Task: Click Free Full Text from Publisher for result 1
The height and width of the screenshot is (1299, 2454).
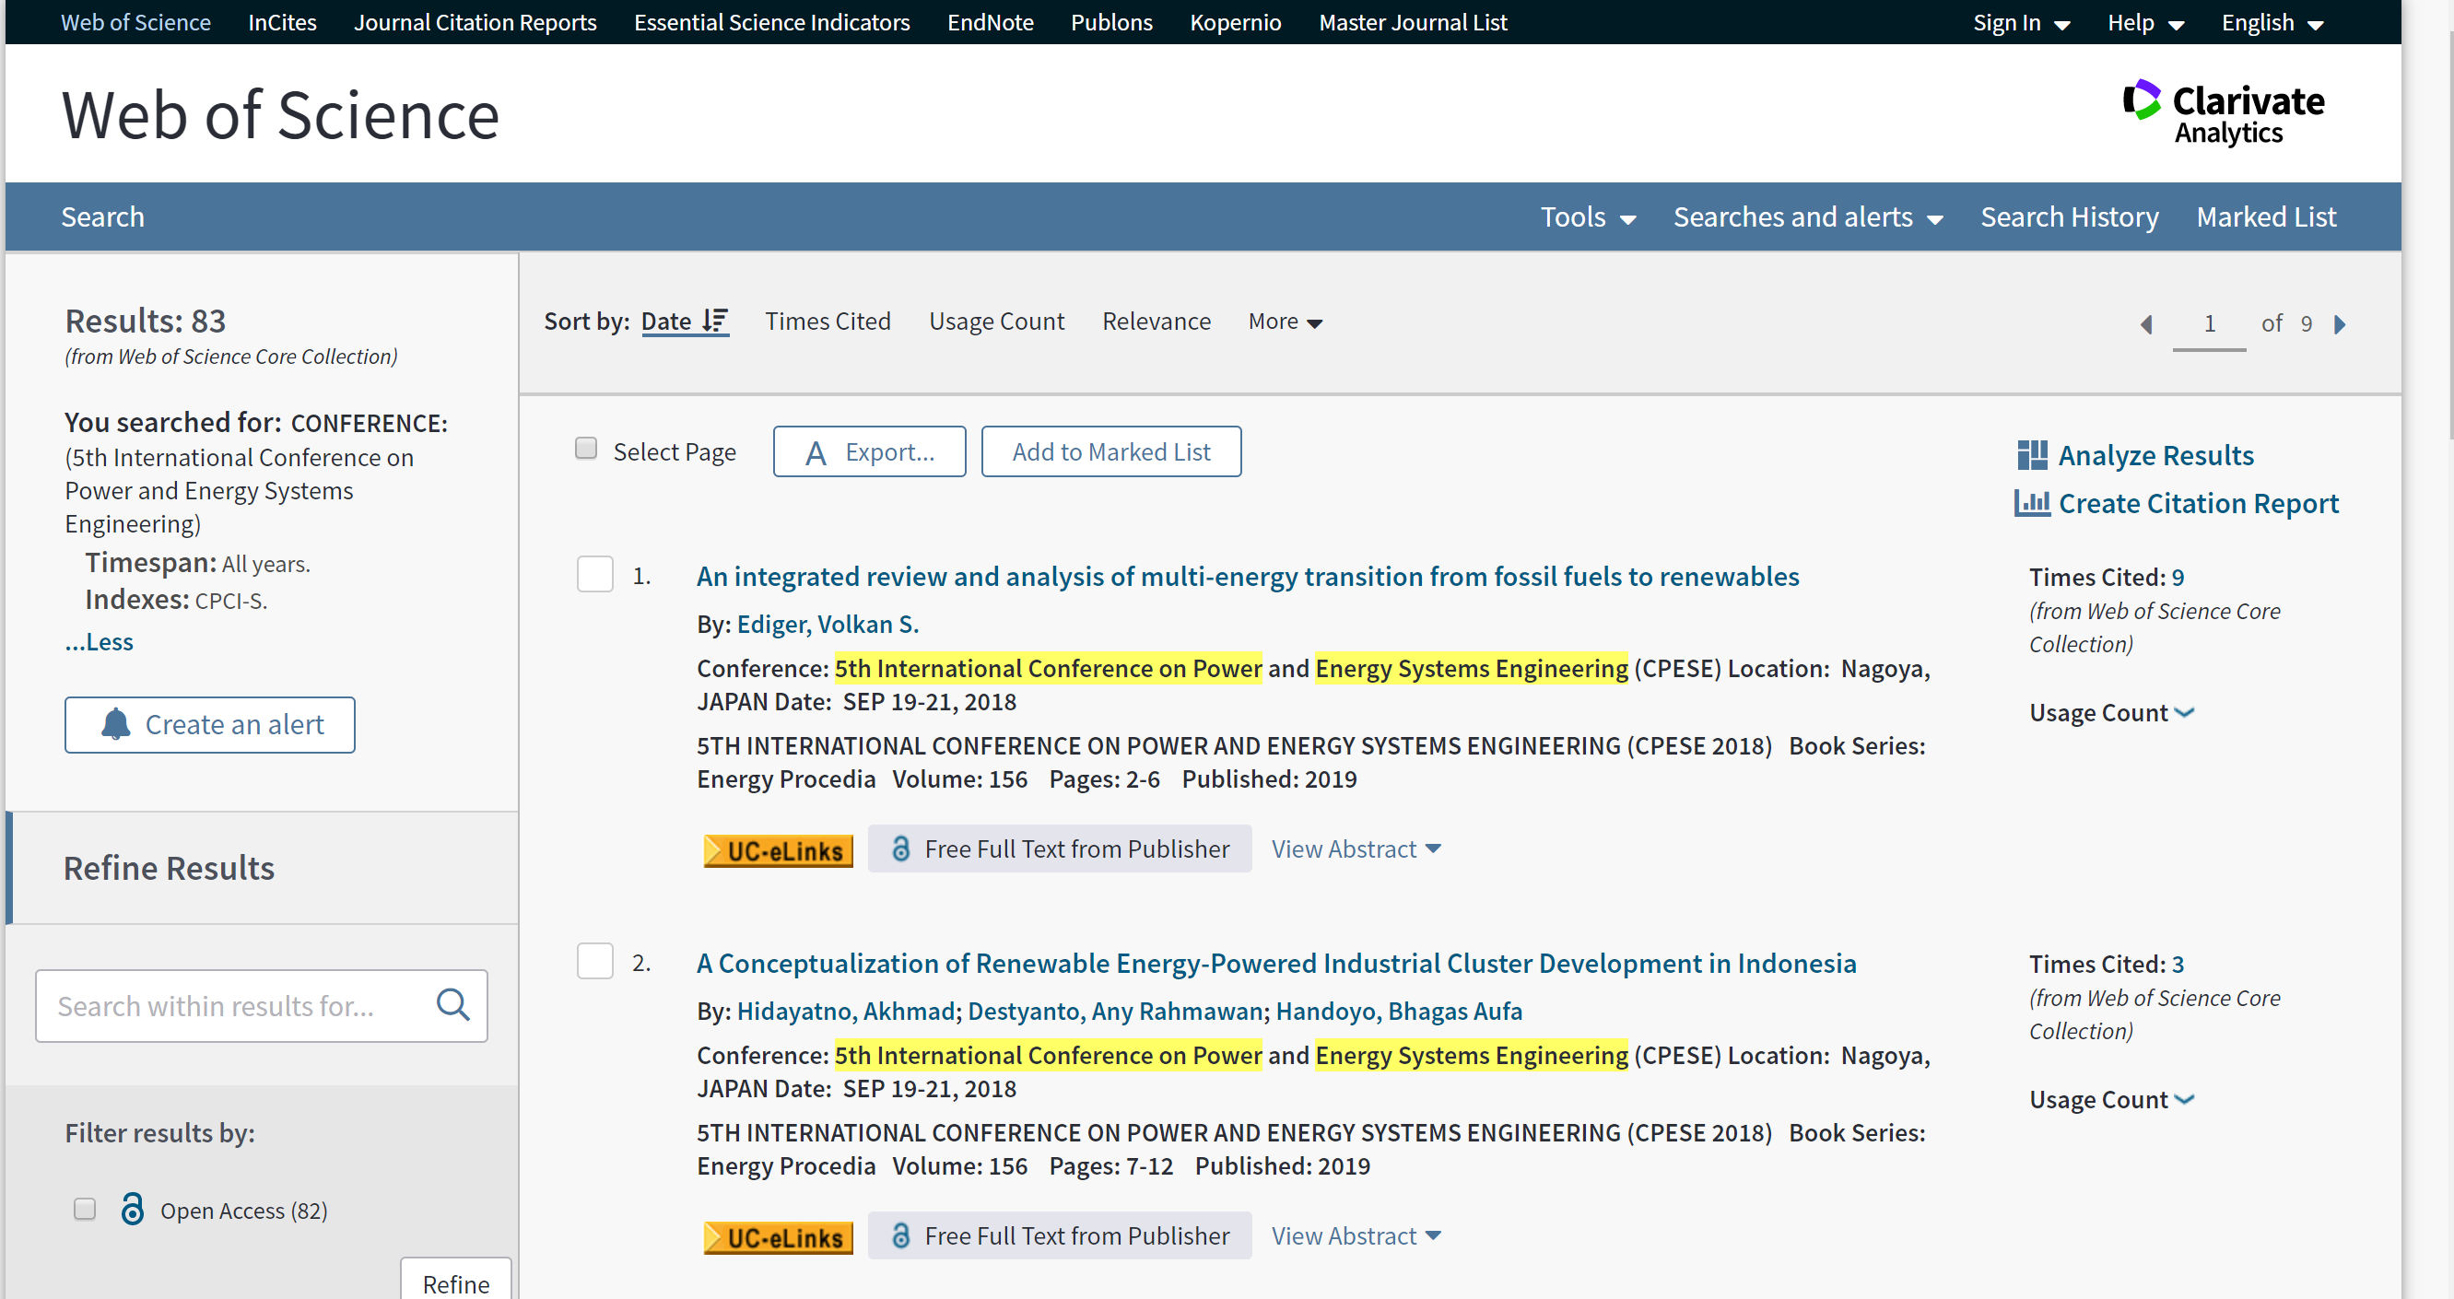Action: [1060, 848]
